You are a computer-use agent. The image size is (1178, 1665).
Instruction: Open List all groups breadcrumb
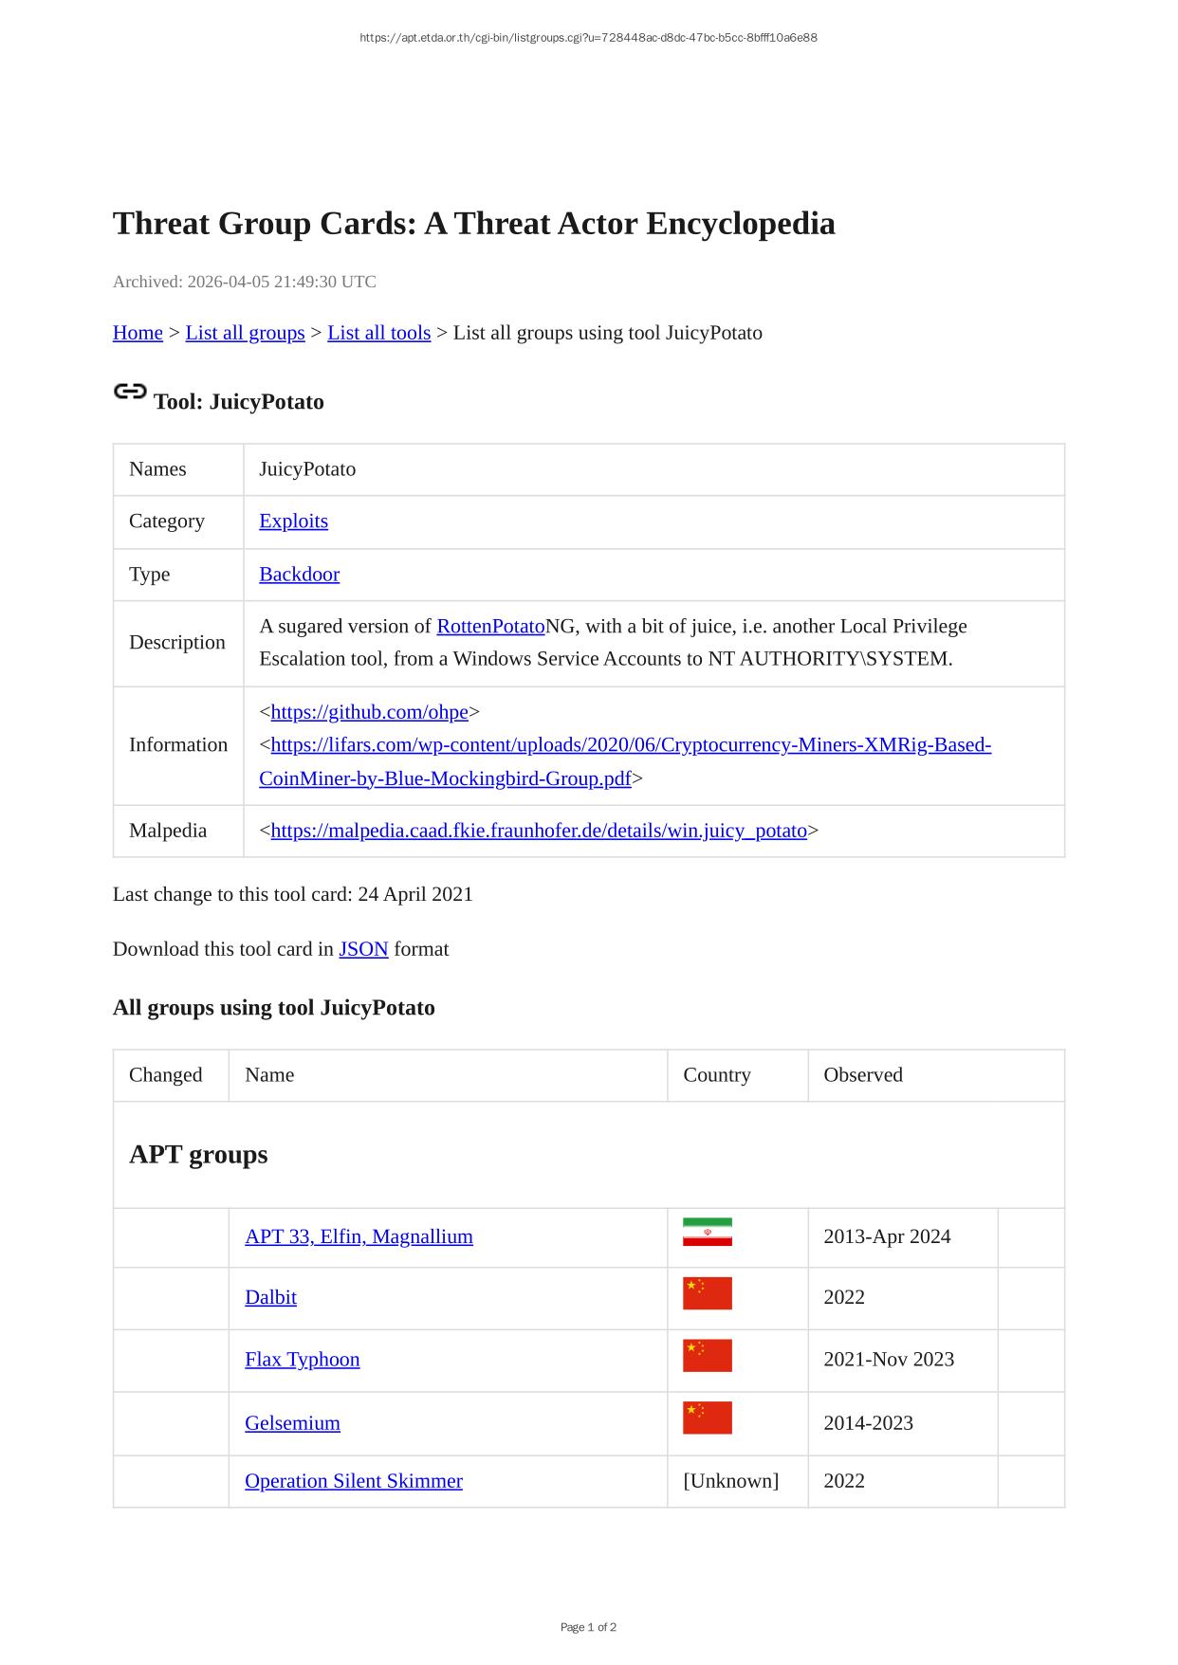coord(245,333)
